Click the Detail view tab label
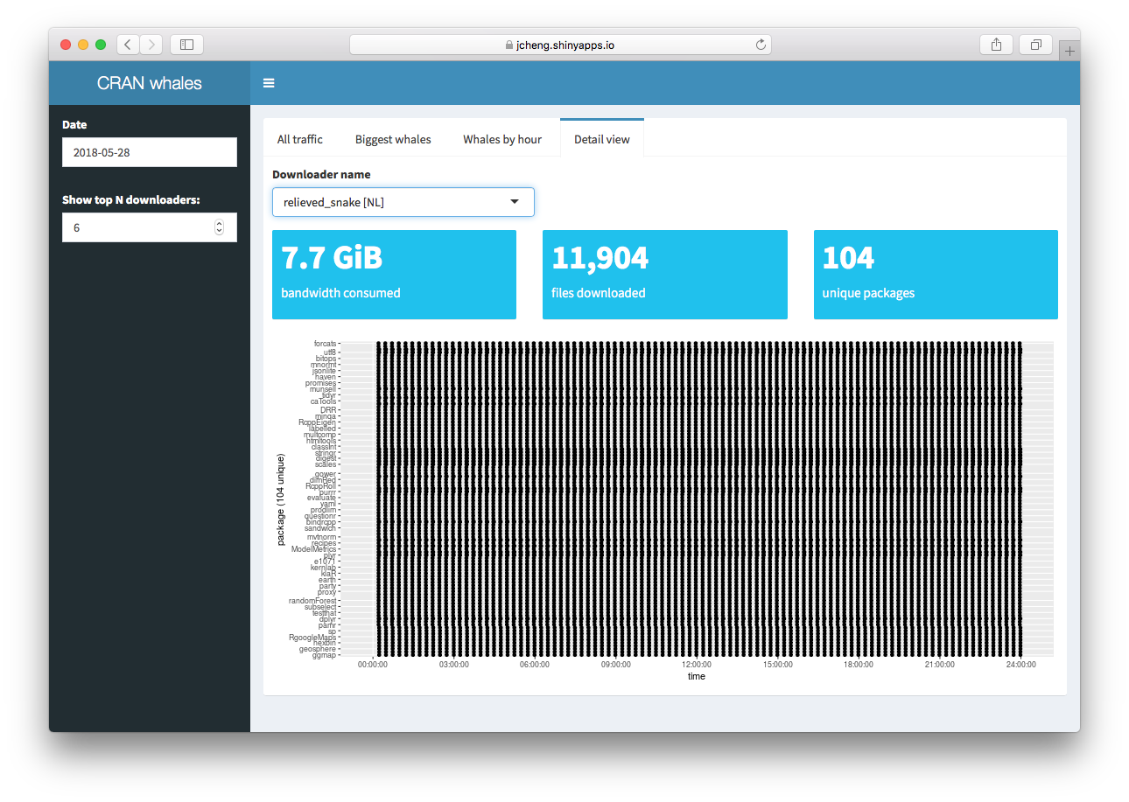 pos(601,138)
